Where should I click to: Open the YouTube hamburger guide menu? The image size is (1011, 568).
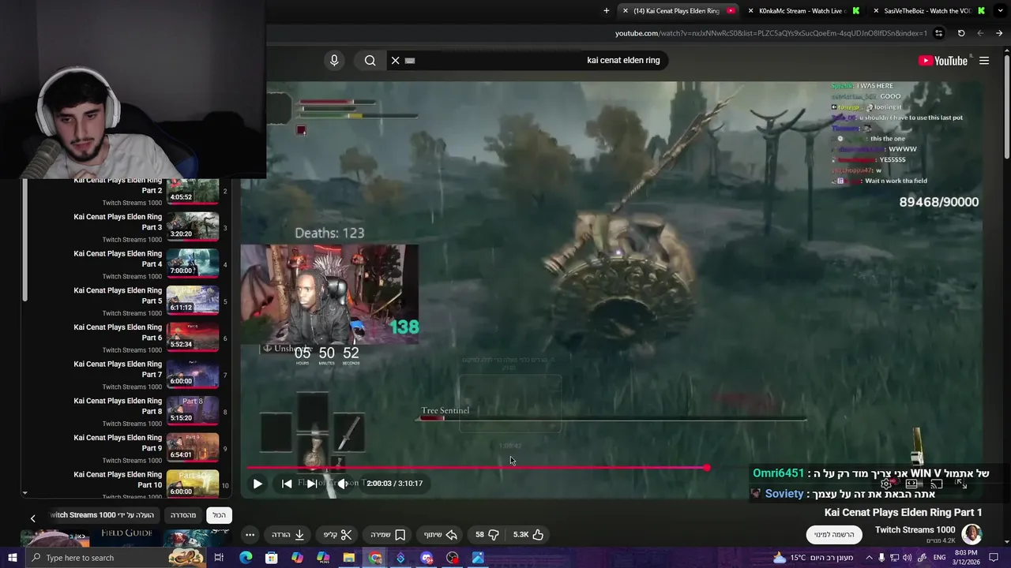[984, 61]
